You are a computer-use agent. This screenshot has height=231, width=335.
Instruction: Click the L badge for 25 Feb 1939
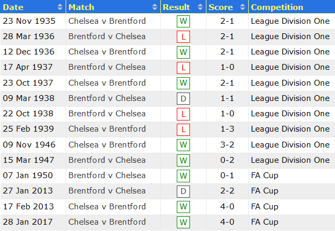tap(183, 130)
